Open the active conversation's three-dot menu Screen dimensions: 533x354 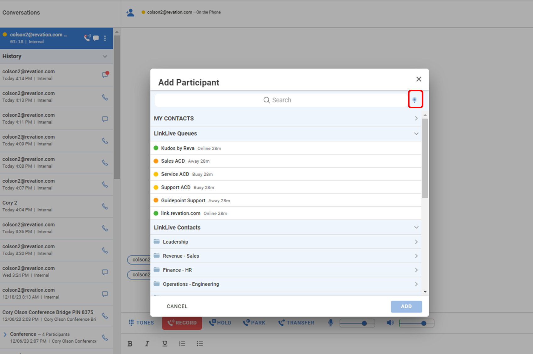(x=105, y=38)
